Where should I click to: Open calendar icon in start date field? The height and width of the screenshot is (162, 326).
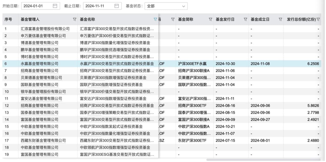[55, 6]
